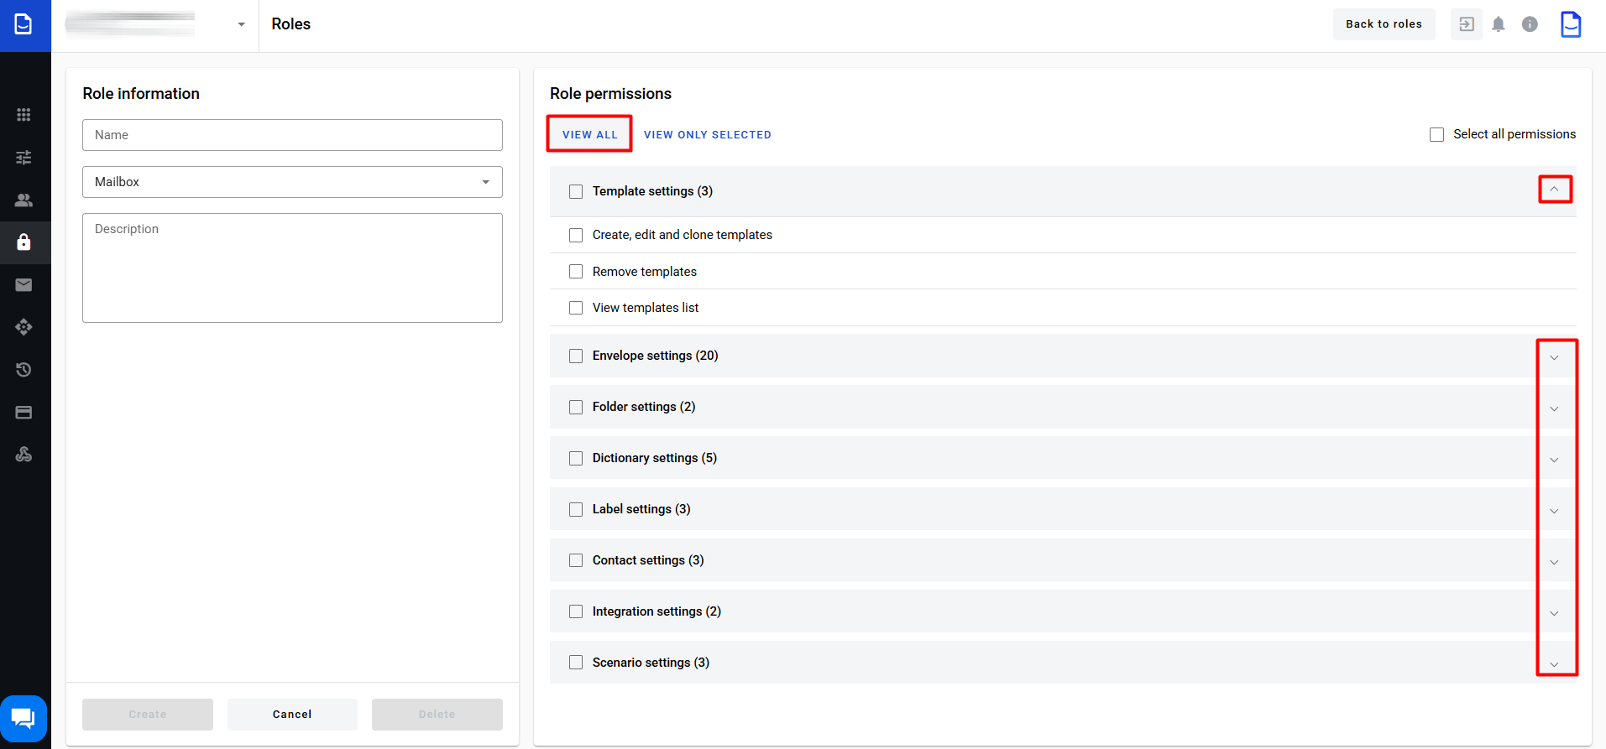Select the View All tab
This screenshot has height=749, width=1606.
[x=589, y=135]
